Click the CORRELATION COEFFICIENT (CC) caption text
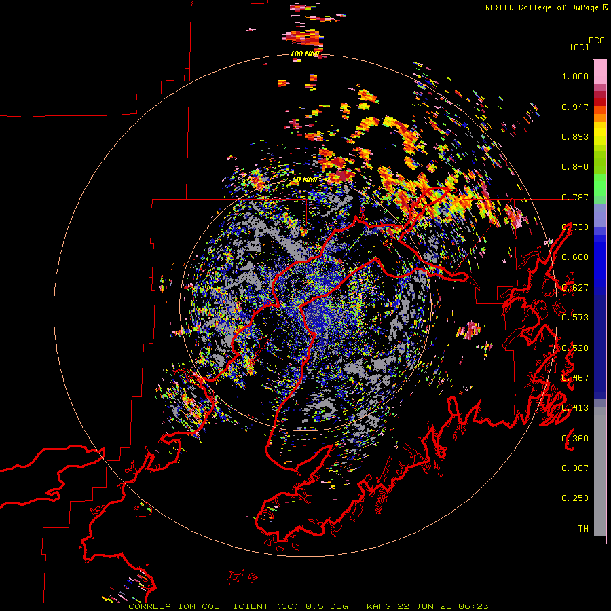 (x=214, y=606)
